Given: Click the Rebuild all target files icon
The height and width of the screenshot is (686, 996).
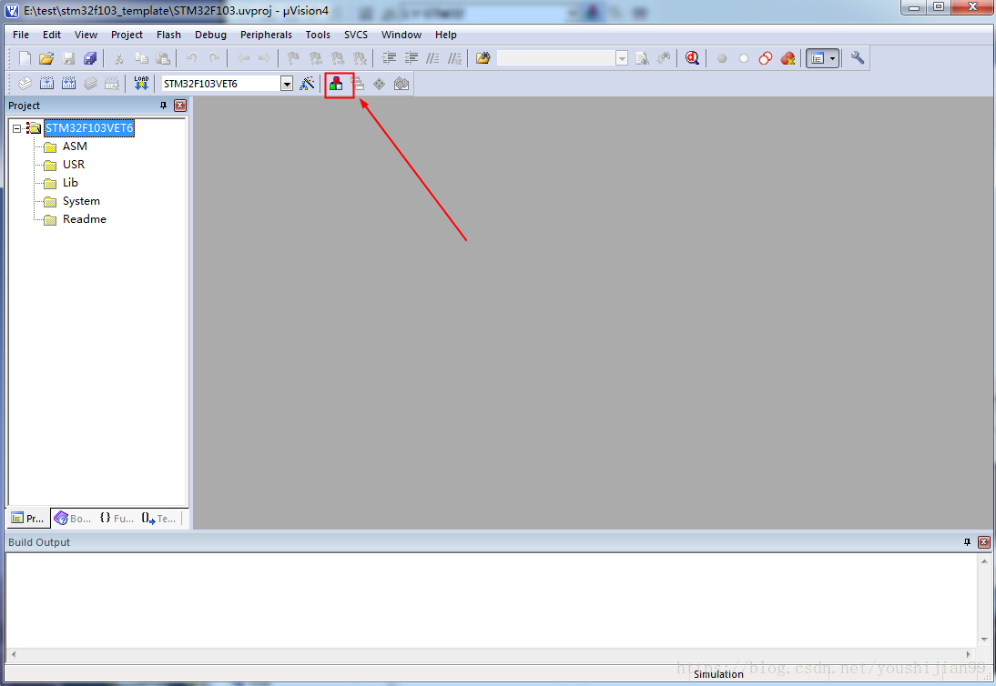Looking at the screenshot, I should click(x=68, y=83).
